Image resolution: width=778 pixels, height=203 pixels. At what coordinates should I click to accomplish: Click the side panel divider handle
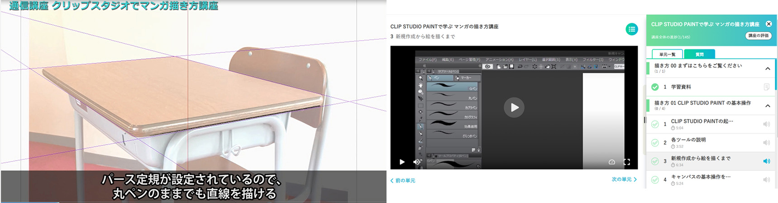click(x=644, y=120)
